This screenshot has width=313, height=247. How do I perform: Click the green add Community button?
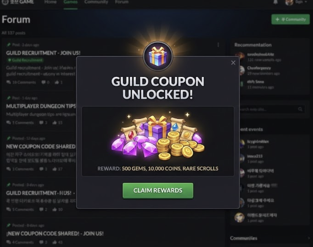[x=290, y=19]
